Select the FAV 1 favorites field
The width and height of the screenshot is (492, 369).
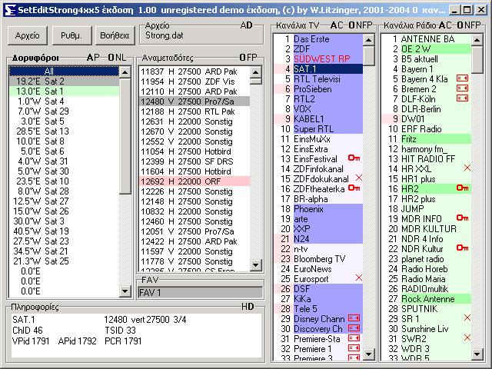tap(200, 292)
